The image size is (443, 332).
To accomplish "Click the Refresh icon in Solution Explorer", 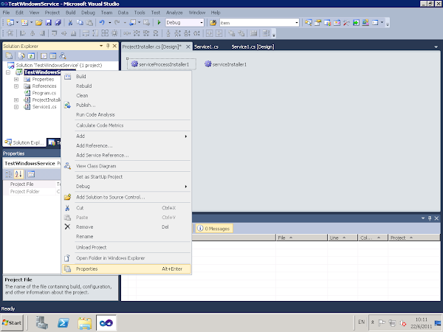I will tap(31, 56).
